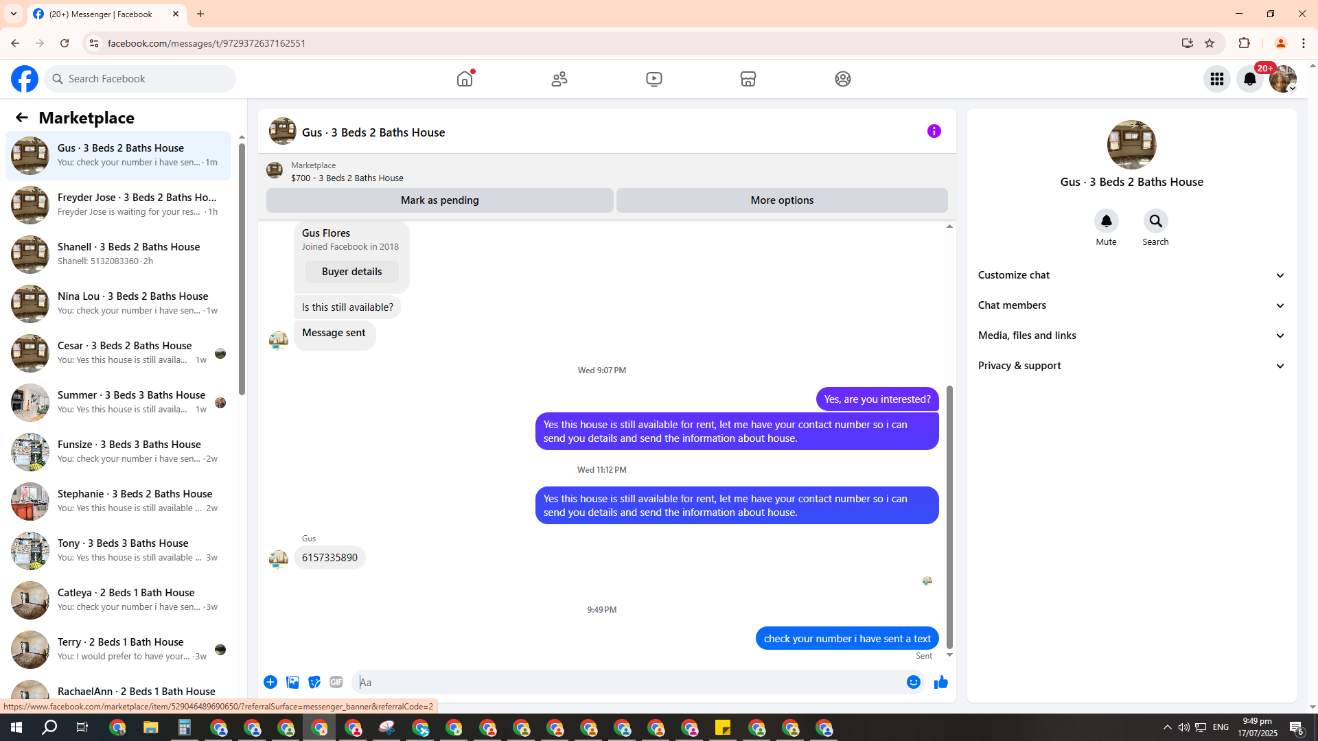Viewport: 1318px width, 741px height.
Task: Open Freyder Jose conversation
Action: tap(118, 204)
